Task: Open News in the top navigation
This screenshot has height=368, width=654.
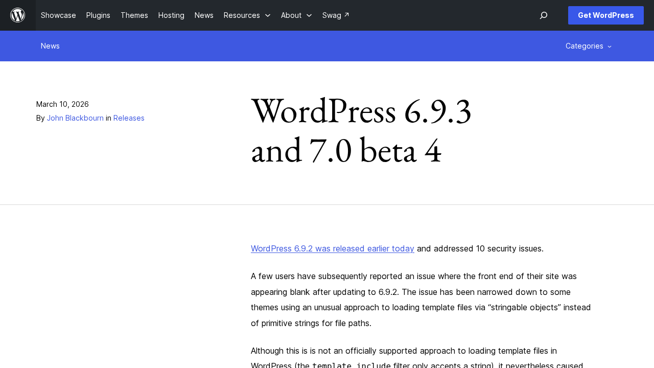Action: coord(204,15)
